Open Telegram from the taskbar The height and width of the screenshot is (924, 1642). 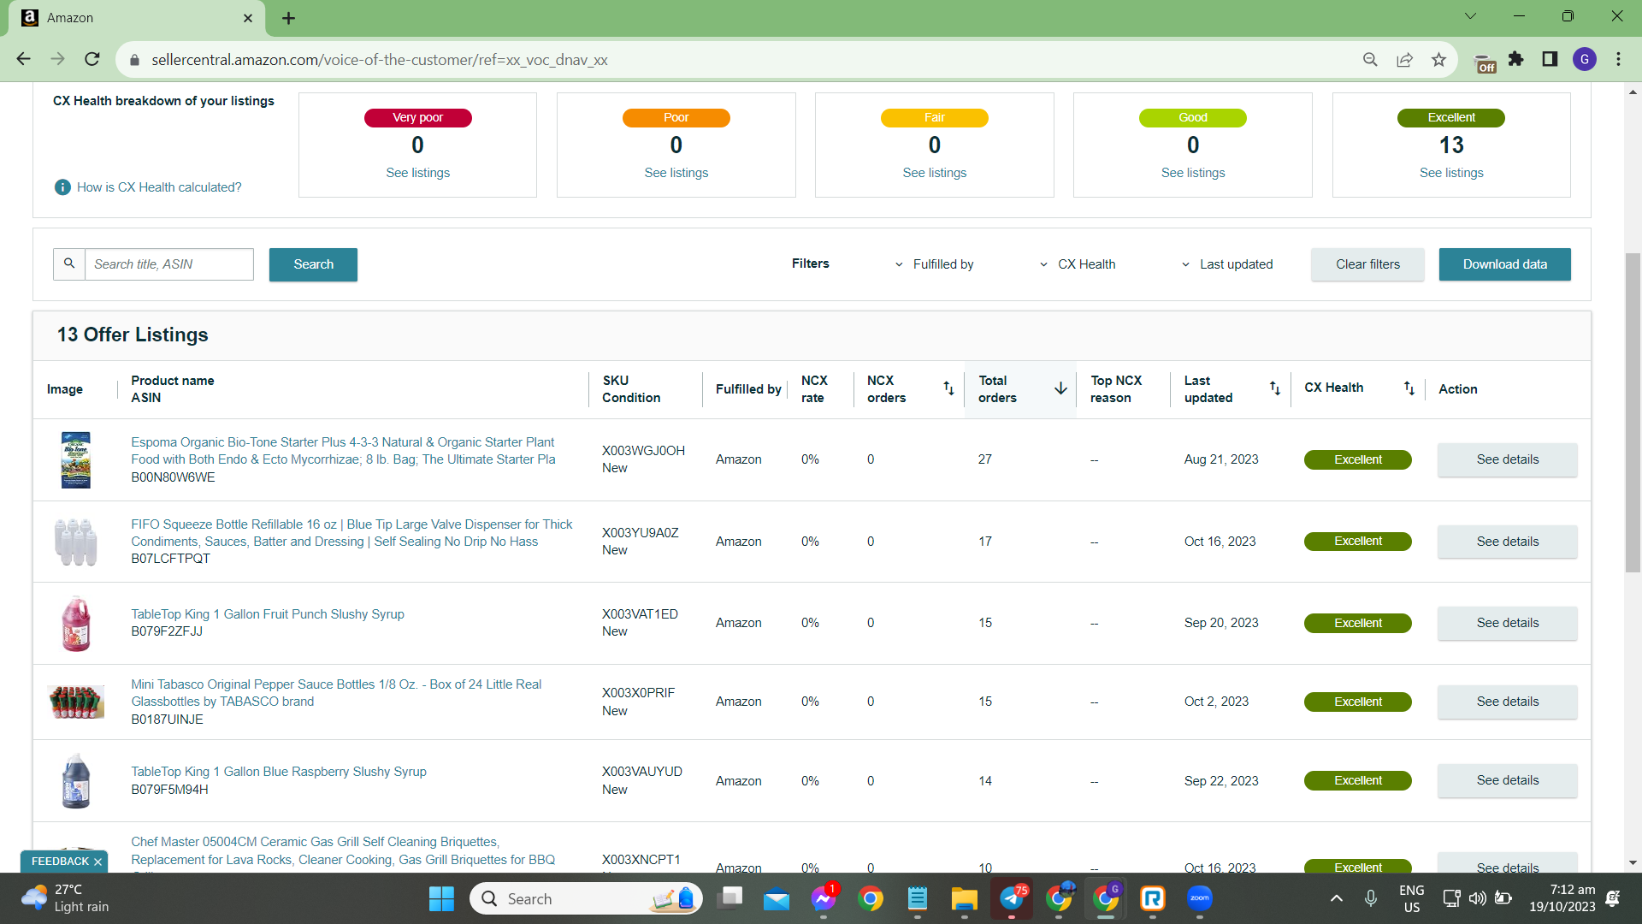coord(1012,898)
